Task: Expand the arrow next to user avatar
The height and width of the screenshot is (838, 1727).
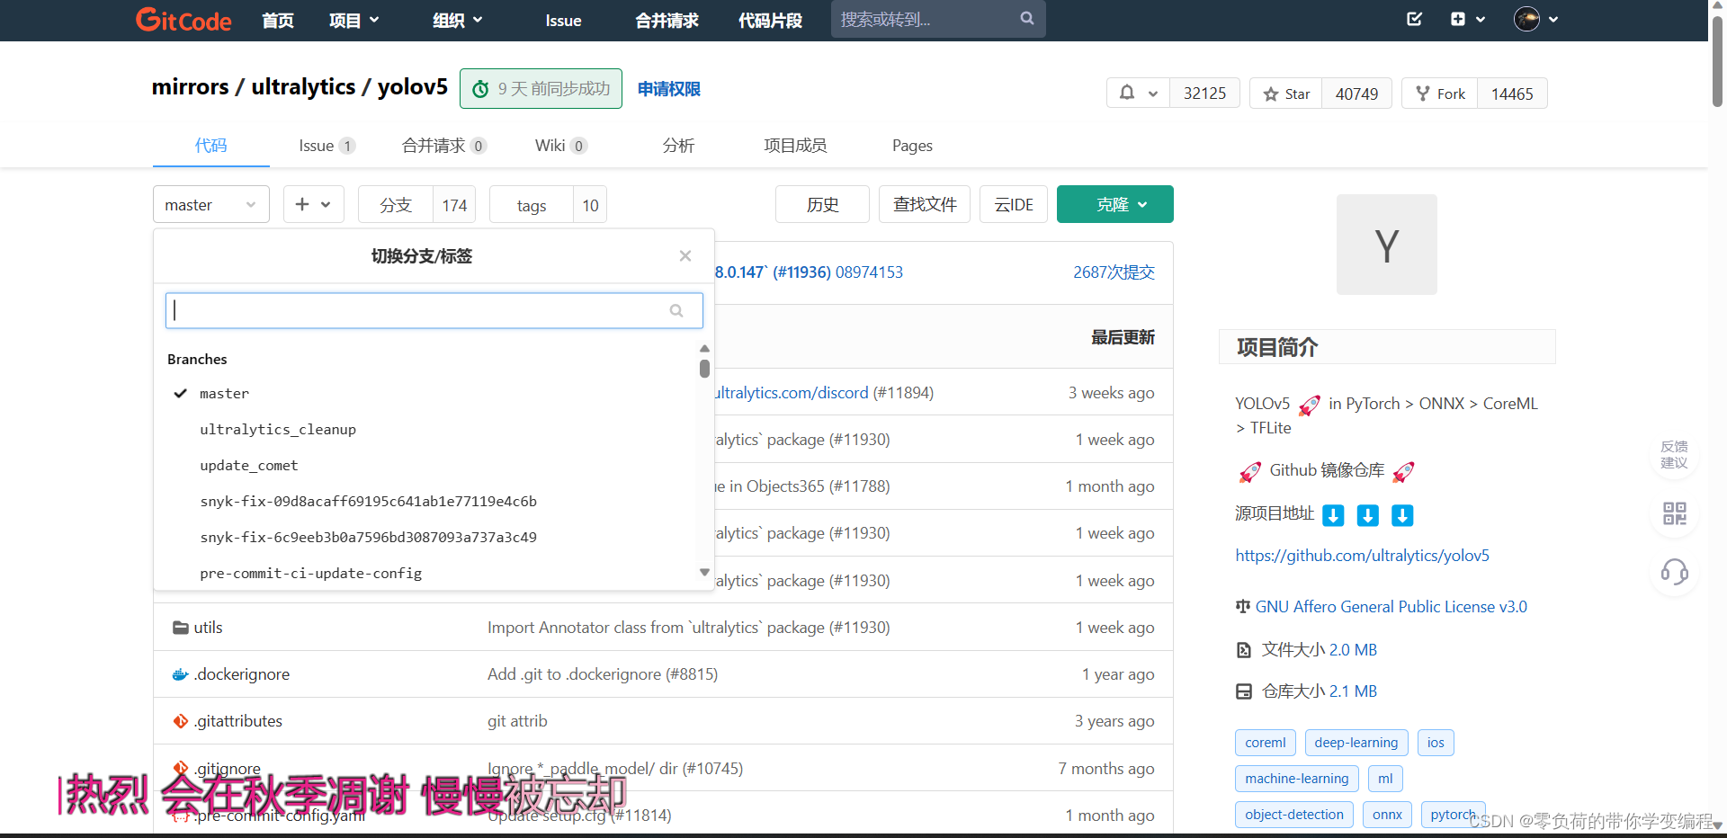Action: [x=1553, y=19]
